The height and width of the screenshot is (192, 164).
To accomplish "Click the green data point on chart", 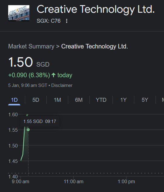I will pos(28,130).
